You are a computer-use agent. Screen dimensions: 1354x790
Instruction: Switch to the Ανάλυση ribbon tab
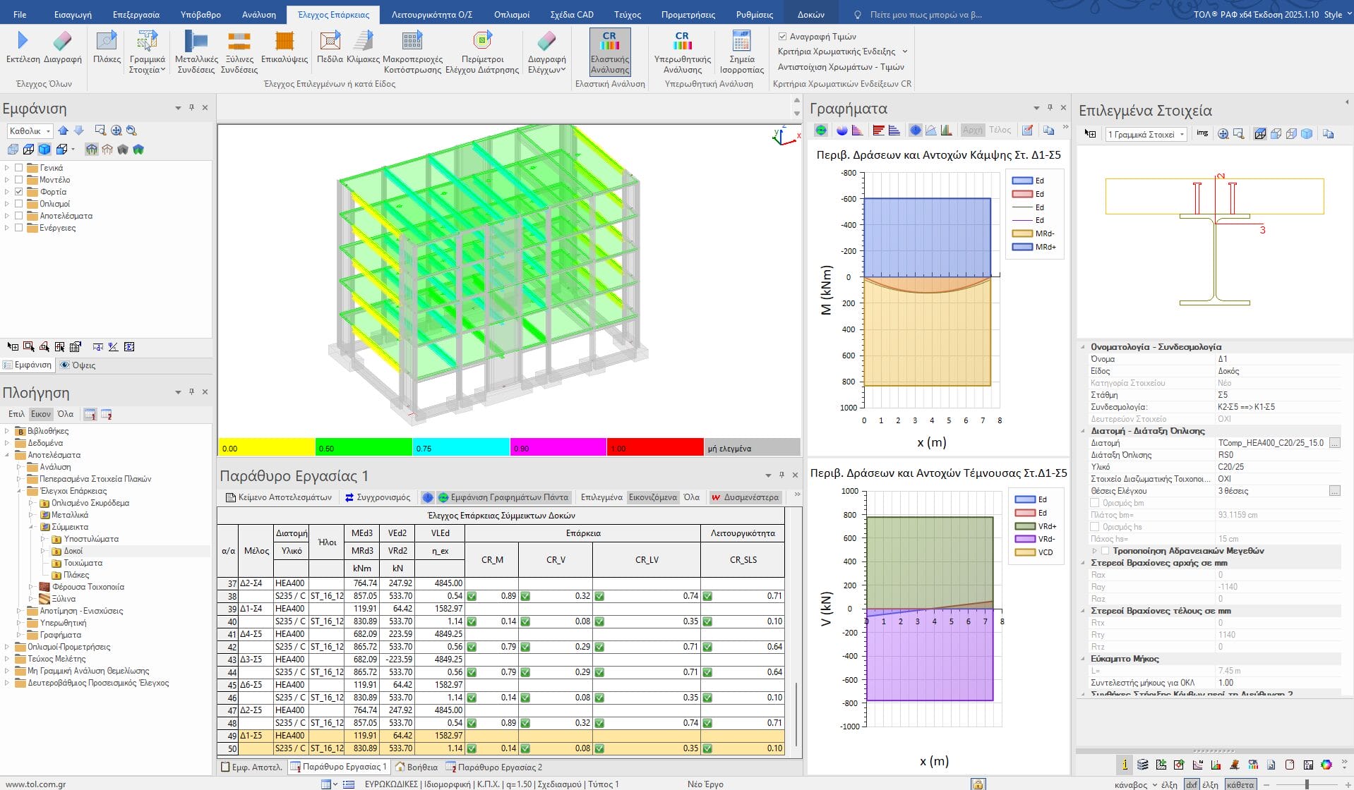pos(258,14)
